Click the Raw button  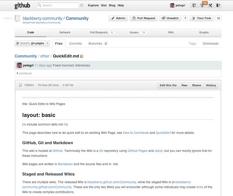click(x=184, y=85)
